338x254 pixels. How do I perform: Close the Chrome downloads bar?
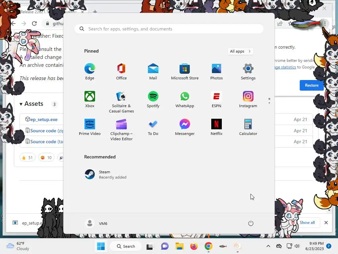(x=326, y=223)
